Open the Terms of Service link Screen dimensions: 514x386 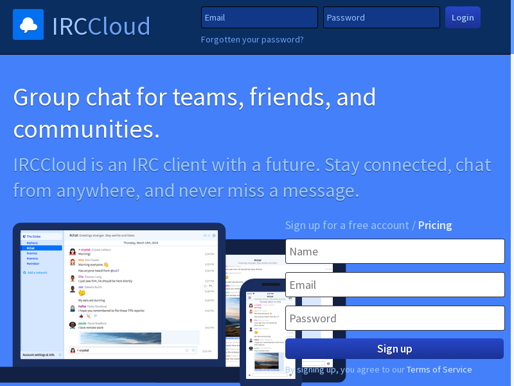point(439,369)
